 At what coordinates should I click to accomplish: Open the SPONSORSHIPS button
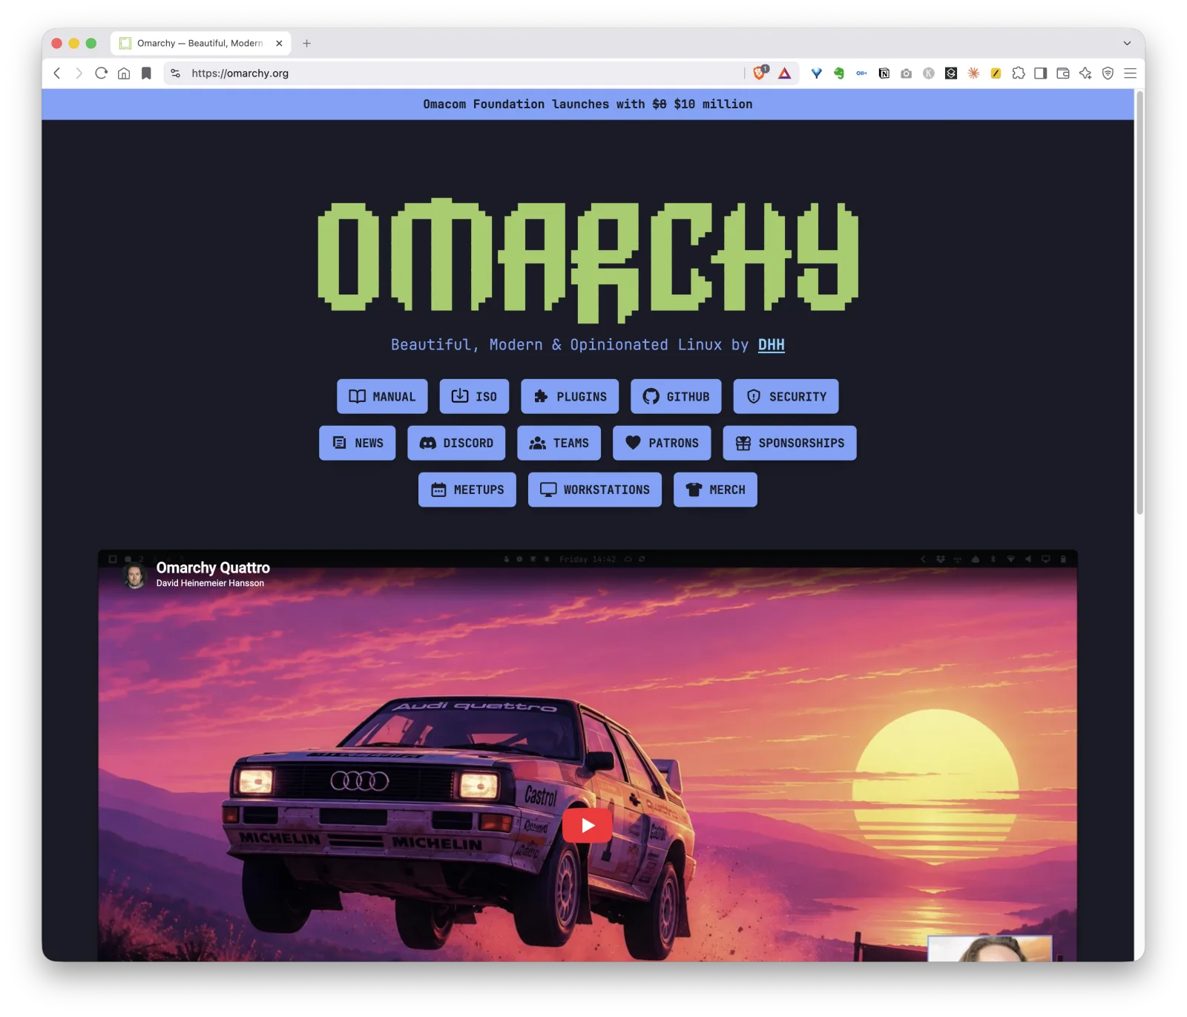[789, 443]
